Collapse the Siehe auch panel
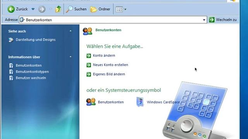Viewport: 248px width, 139px height. (71, 31)
